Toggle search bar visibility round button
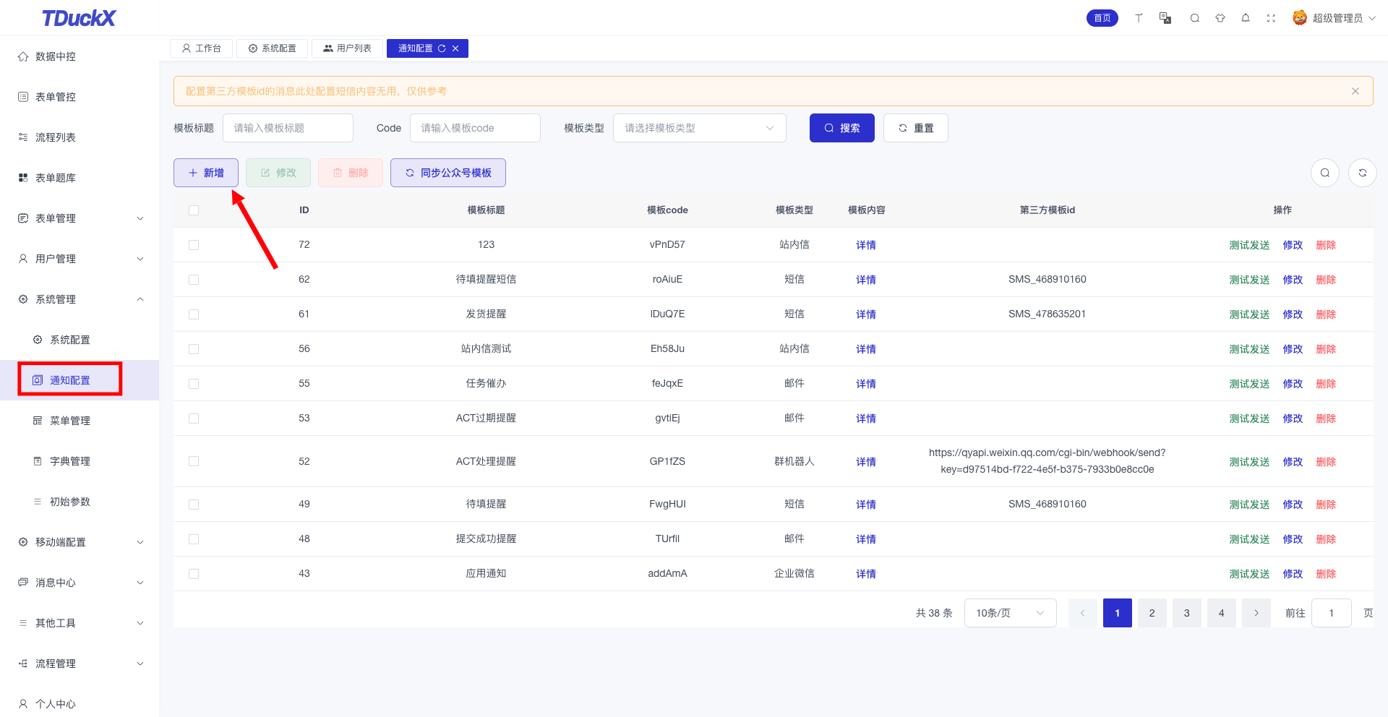Screen dimensions: 1388x717 [1325, 173]
